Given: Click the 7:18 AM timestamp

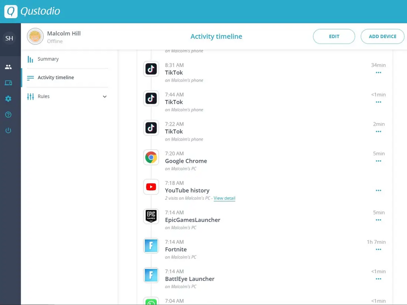Looking at the screenshot, I should pos(174,183).
